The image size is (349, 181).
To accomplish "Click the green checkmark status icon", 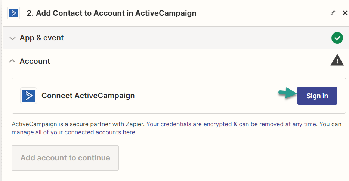I will coord(337,38).
